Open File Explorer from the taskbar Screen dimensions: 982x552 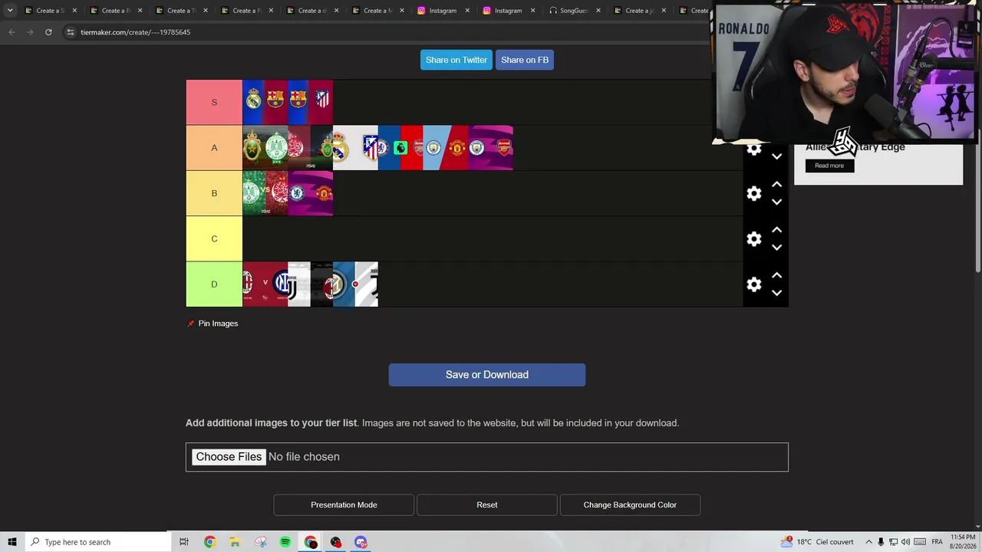coord(235,542)
